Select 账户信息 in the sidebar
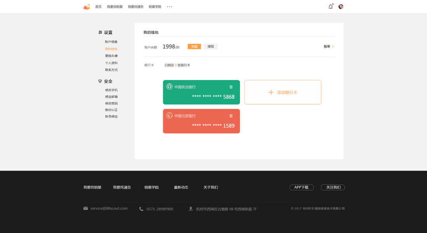Image resolution: width=427 pixels, height=233 pixels. pos(111,42)
